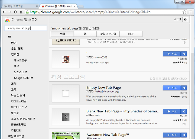Select 교육 category in sidebar
This screenshot has height=139, width=195.
(x=14, y=90)
